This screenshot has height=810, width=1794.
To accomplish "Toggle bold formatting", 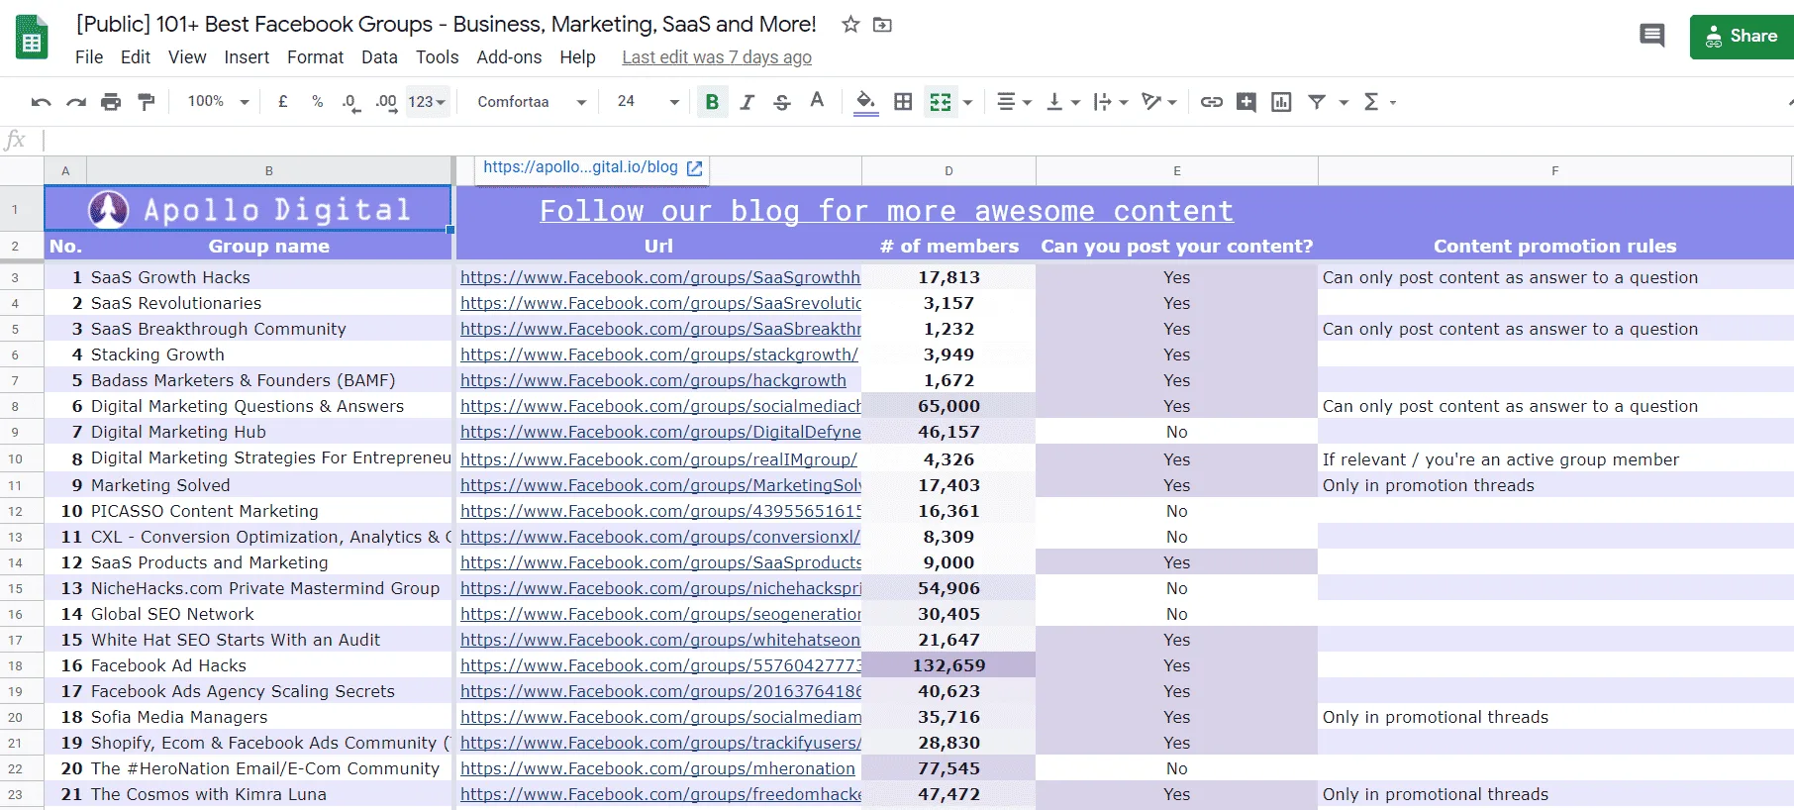I will coord(712,102).
